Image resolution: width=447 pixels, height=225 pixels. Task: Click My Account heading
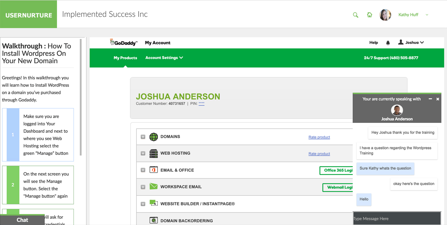[157, 43]
